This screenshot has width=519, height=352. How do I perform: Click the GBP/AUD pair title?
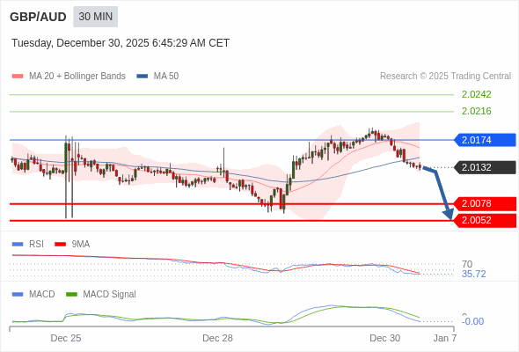click(x=38, y=17)
